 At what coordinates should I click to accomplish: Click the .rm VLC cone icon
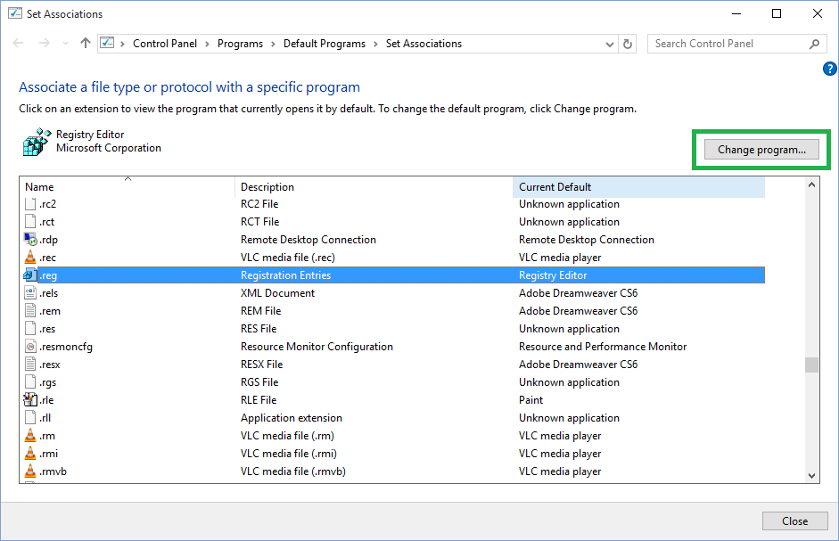[x=30, y=435]
